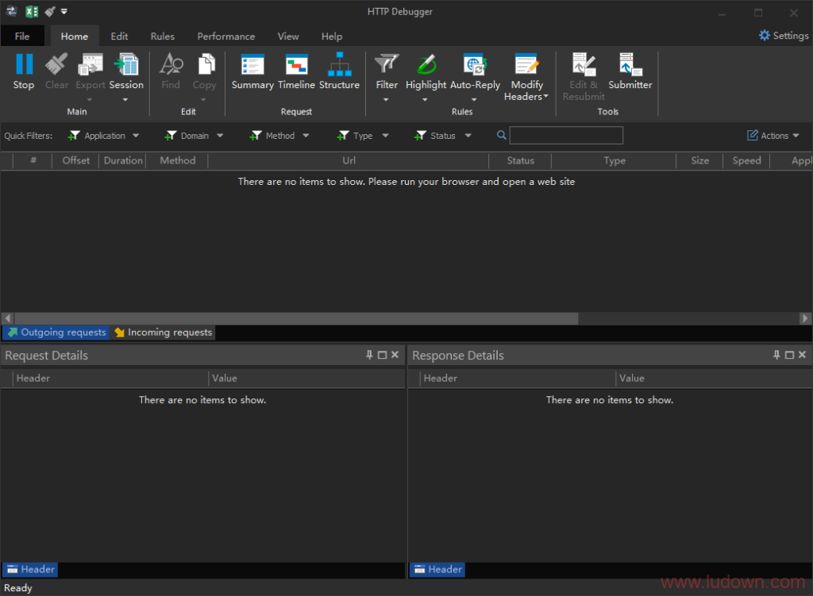Click the Modify Headers icon
Viewport: 813px width, 596px height.
(x=527, y=65)
